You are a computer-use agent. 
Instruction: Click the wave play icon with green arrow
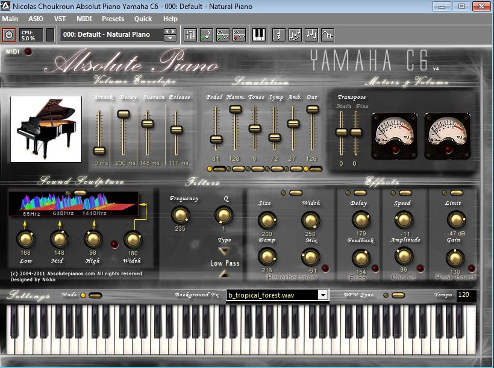point(223,35)
